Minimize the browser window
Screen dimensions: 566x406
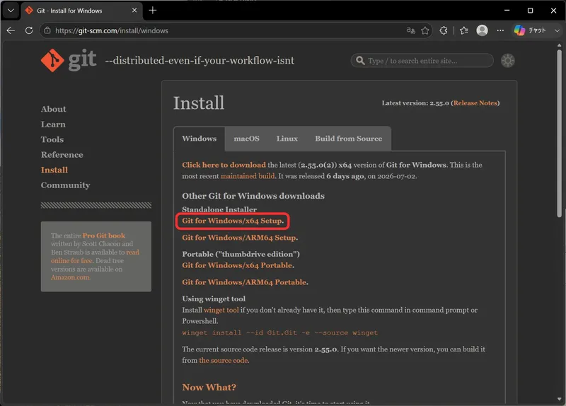[x=507, y=11]
